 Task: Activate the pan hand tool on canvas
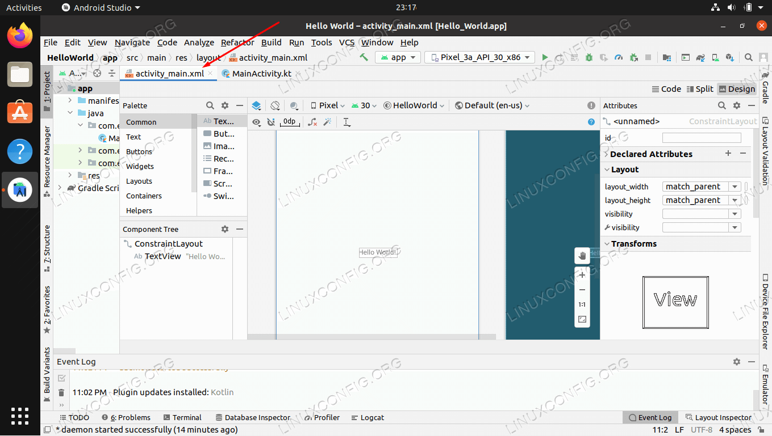[582, 256]
